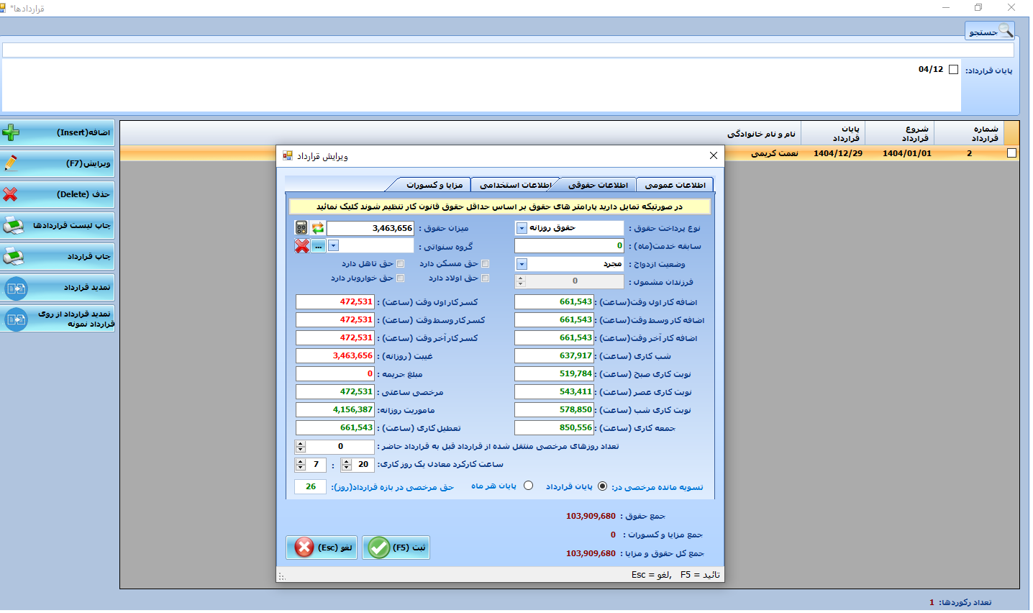
Task: Open the گروه سنواتی dropdown arrow
Action: click(333, 246)
